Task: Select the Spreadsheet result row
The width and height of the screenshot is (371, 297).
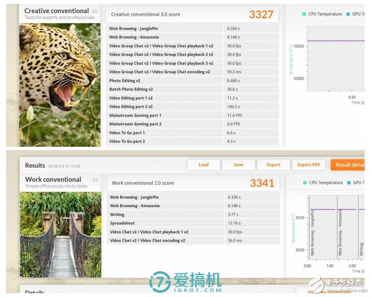Action: 193,223
